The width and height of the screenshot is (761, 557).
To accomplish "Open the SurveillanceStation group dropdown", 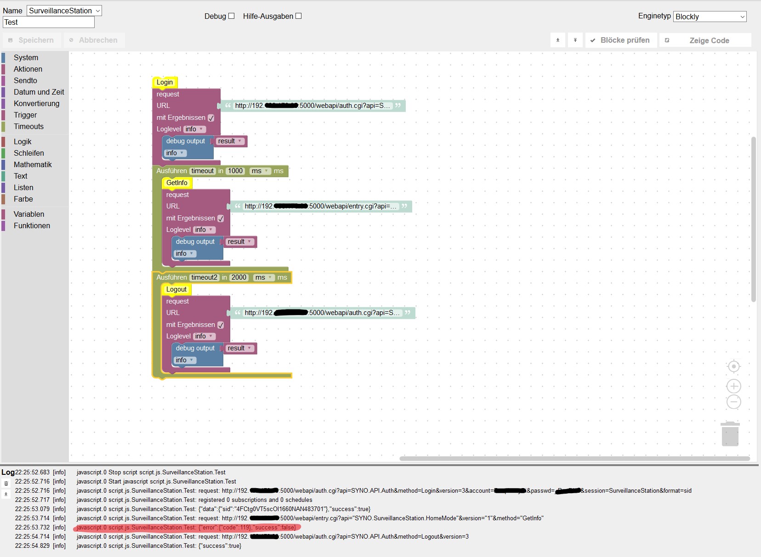I will coord(64,11).
